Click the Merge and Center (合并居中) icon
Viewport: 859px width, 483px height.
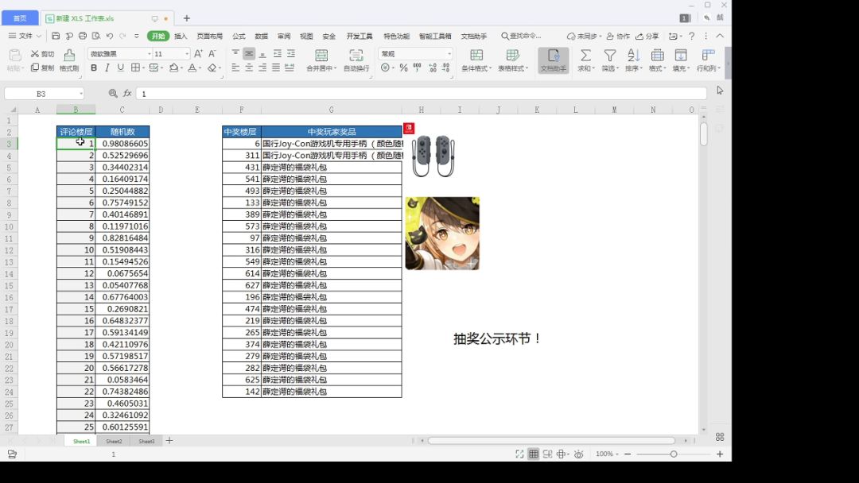(321, 55)
